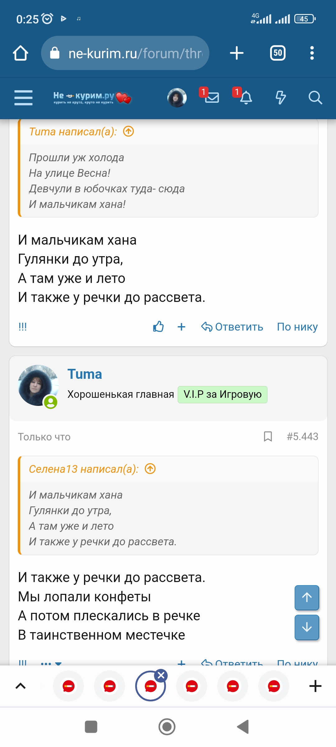Open notifications bell icon

[x=246, y=98]
